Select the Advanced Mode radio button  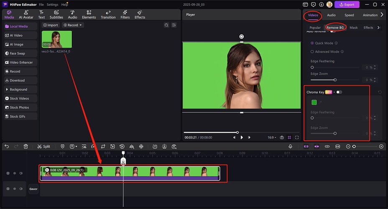coord(312,52)
